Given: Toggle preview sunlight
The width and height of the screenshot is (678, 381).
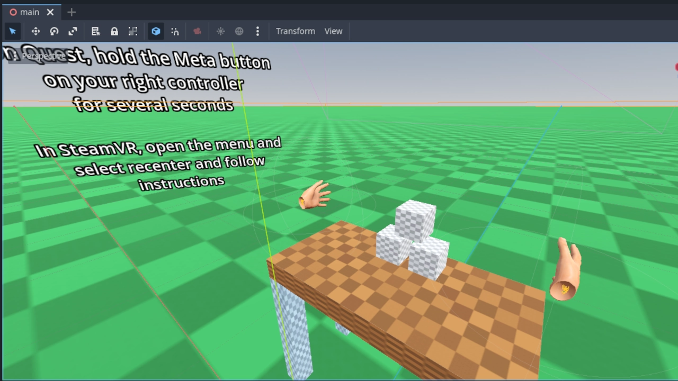Looking at the screenshot, I should [221, 31].
